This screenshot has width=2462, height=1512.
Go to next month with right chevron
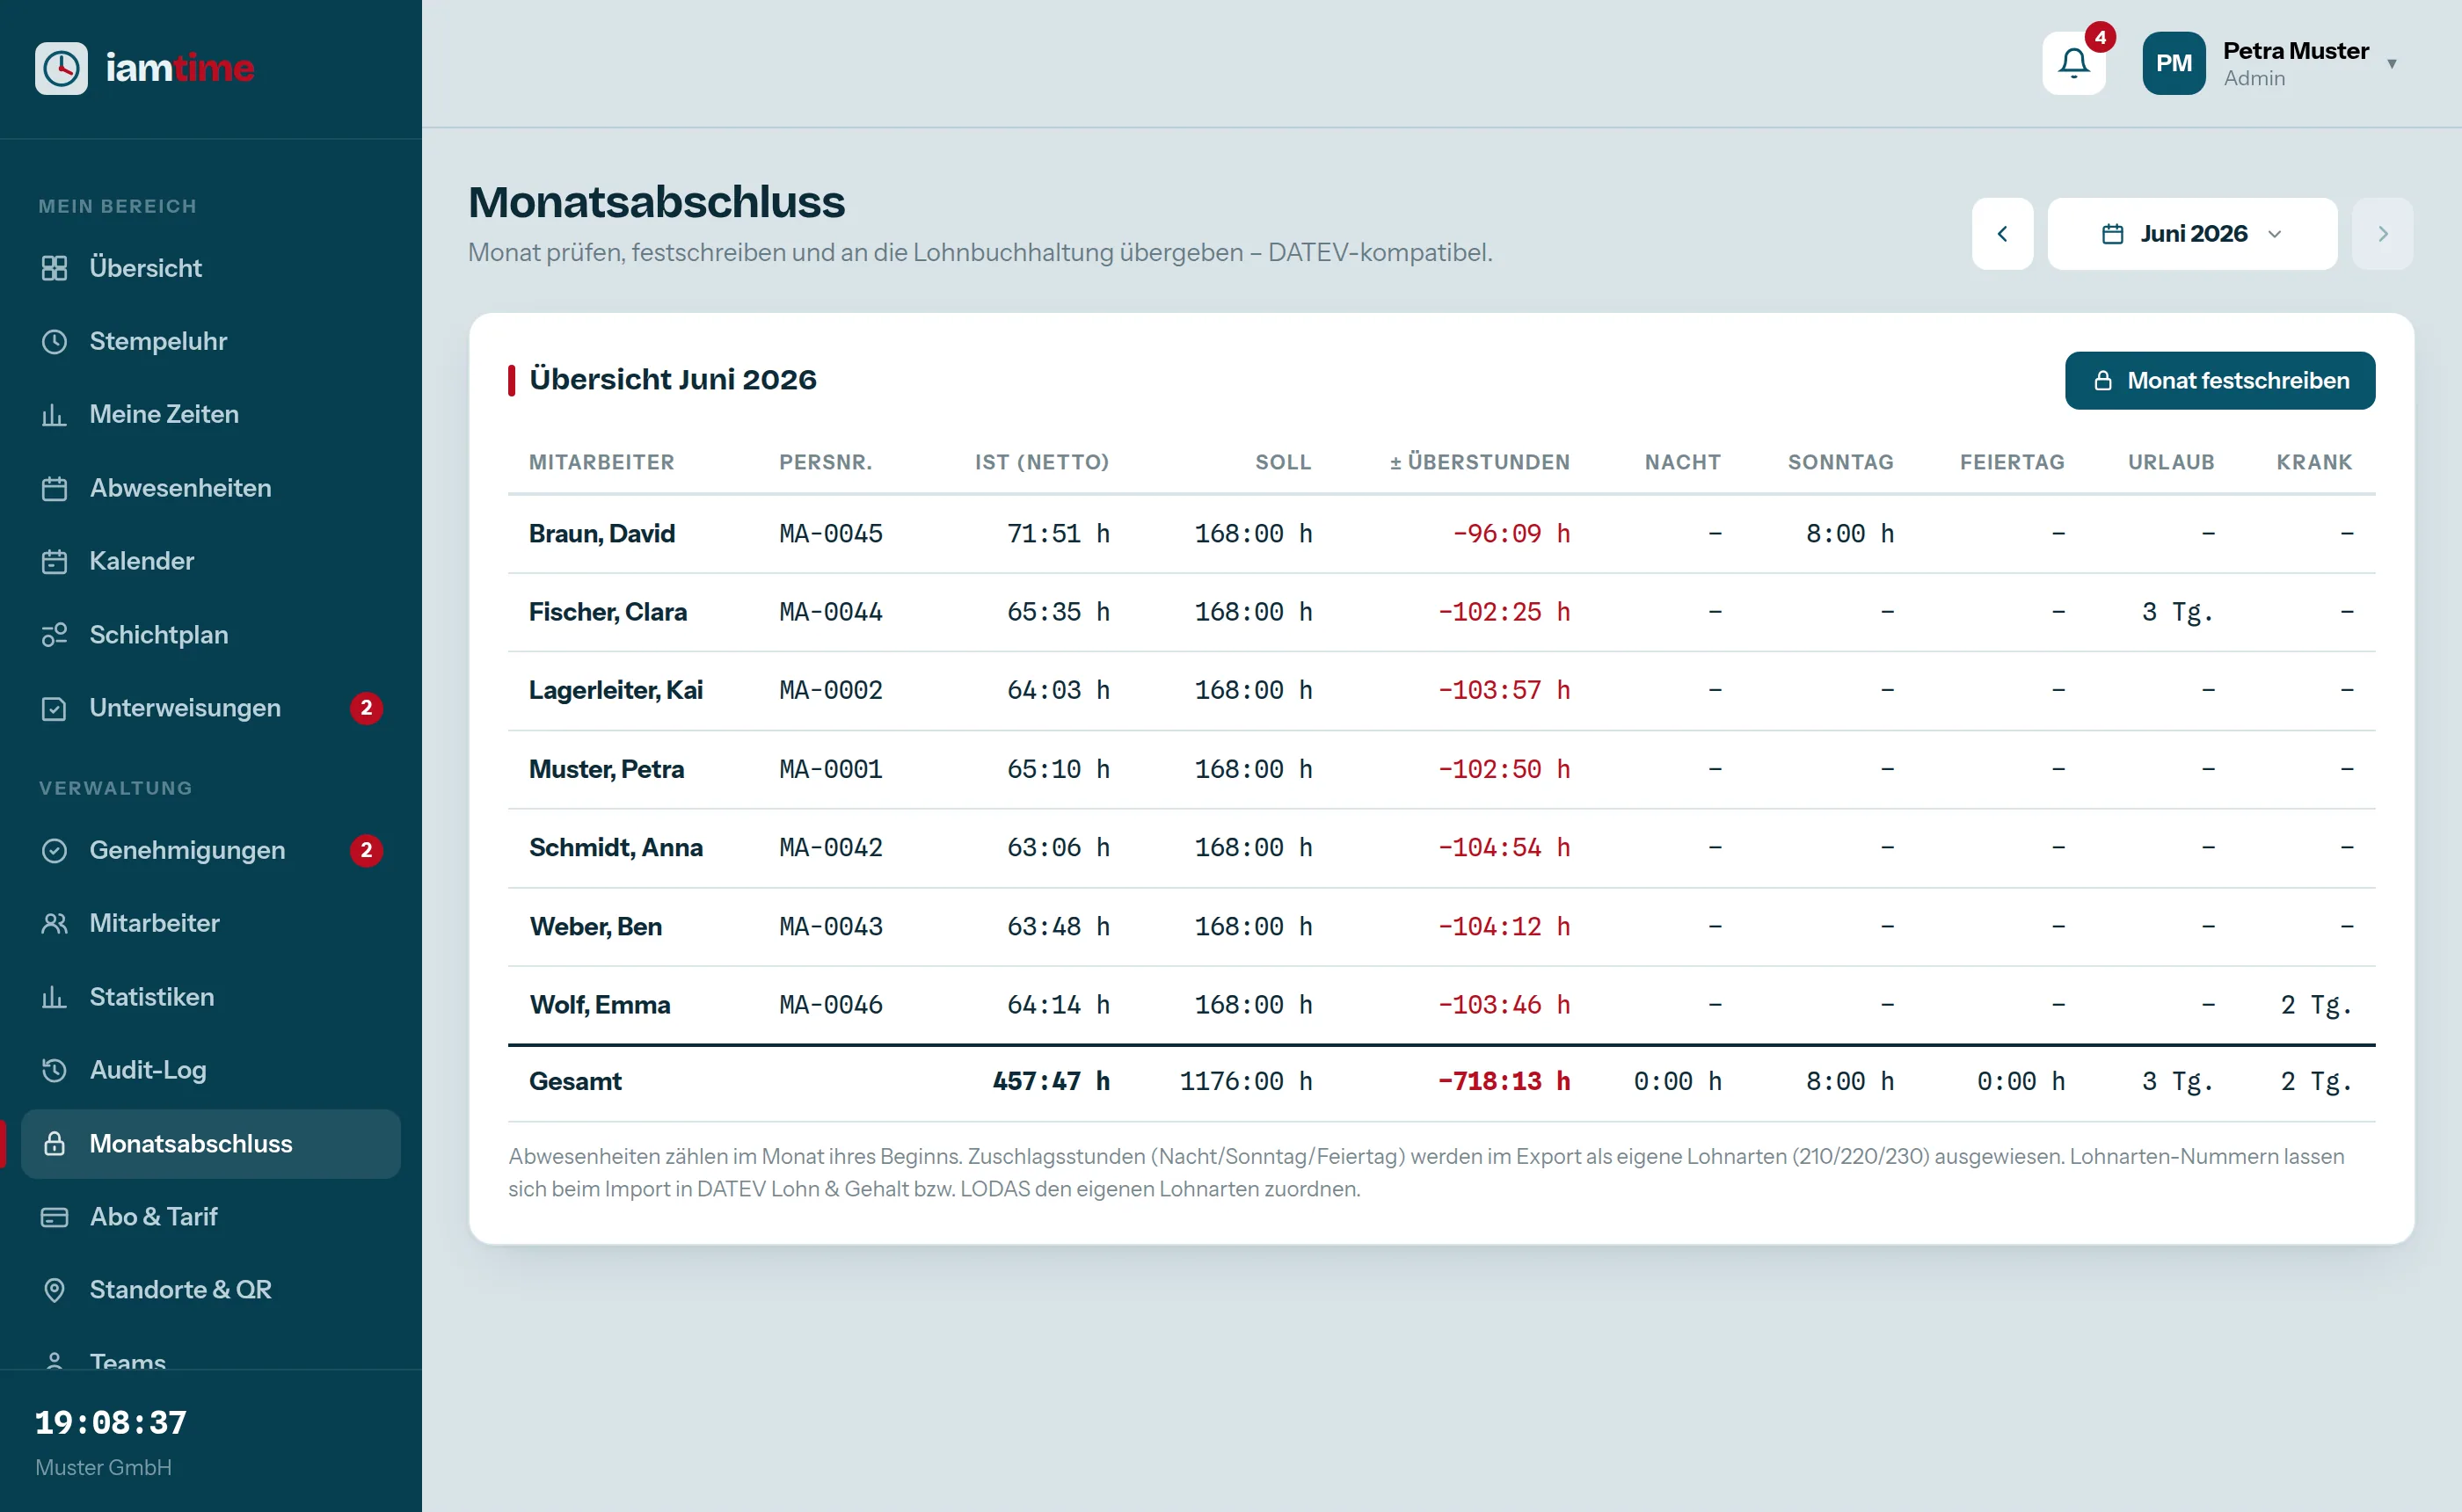point(2383,234)
